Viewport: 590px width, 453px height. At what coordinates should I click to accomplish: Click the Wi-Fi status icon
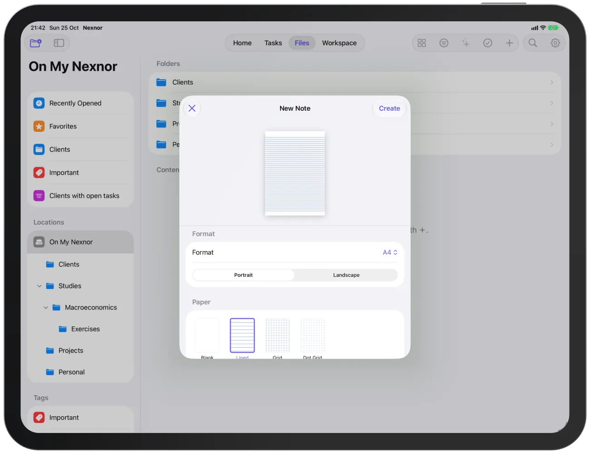coord(543,28)
